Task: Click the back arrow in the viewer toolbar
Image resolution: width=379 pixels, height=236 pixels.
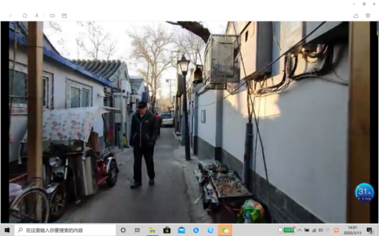Action: (x=11, y=15)
